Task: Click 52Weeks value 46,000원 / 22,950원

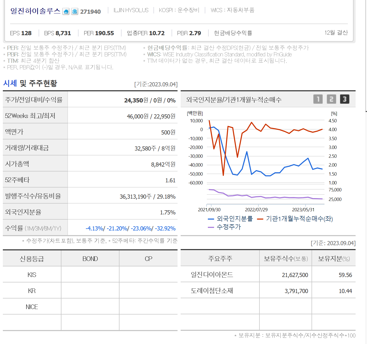Action: [x=151, y=116]
